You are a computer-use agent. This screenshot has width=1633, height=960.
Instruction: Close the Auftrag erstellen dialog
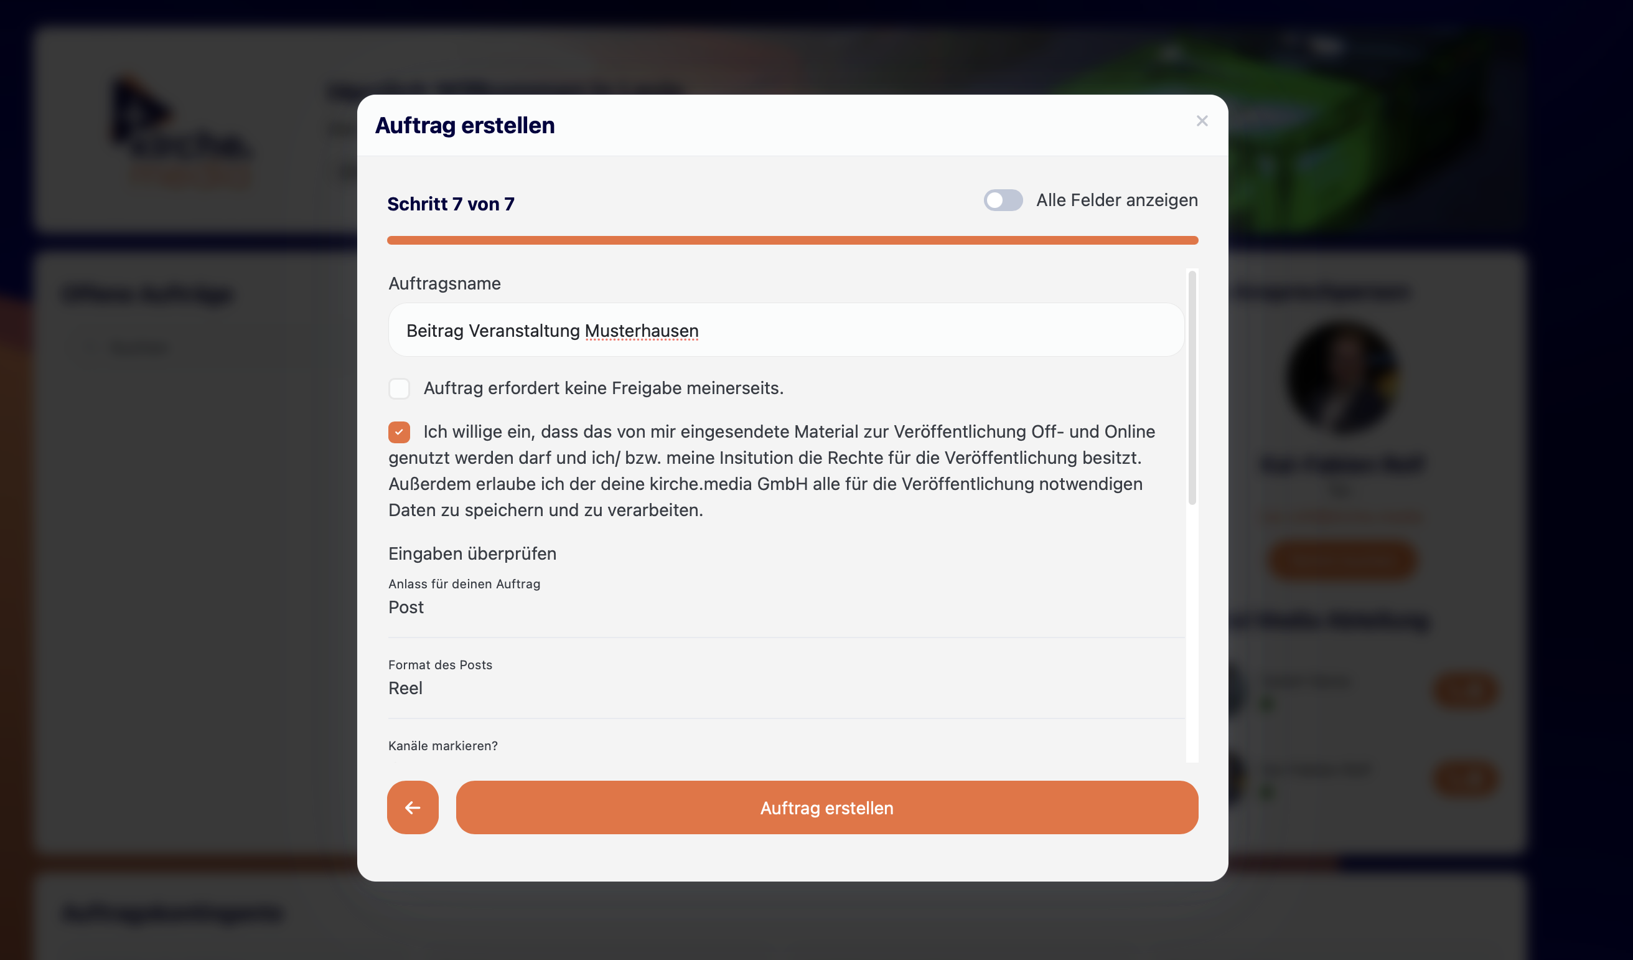tap(1202, 121)
